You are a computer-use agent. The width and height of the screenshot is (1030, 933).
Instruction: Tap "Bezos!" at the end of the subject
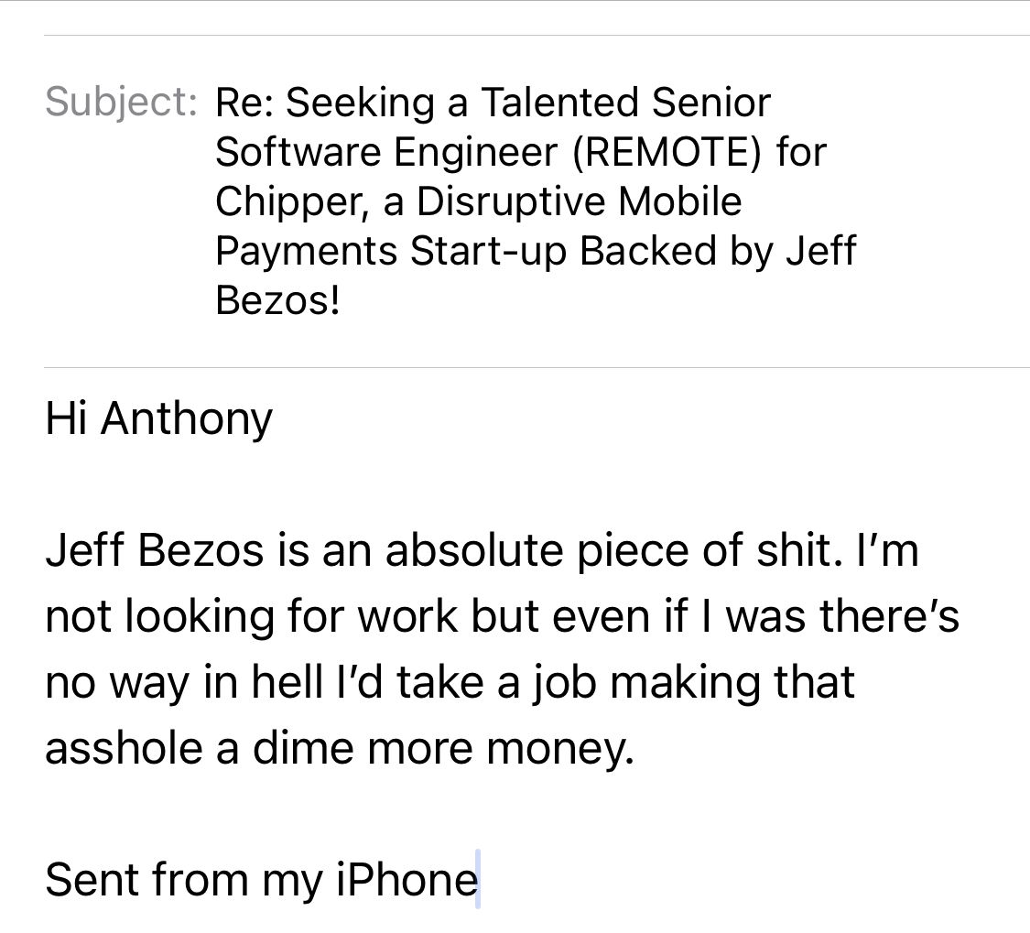[277, 301]
